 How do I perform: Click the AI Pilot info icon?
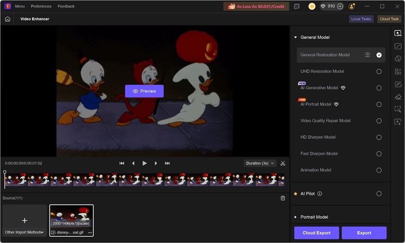[x=320, y=194]
